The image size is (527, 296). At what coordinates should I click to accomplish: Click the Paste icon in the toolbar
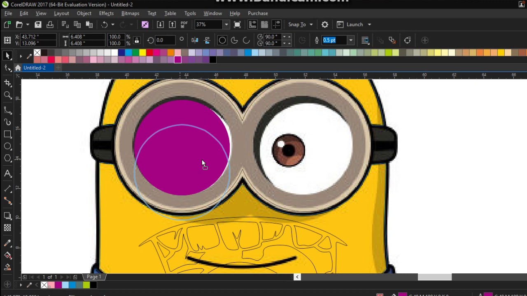tap(89, 25)
